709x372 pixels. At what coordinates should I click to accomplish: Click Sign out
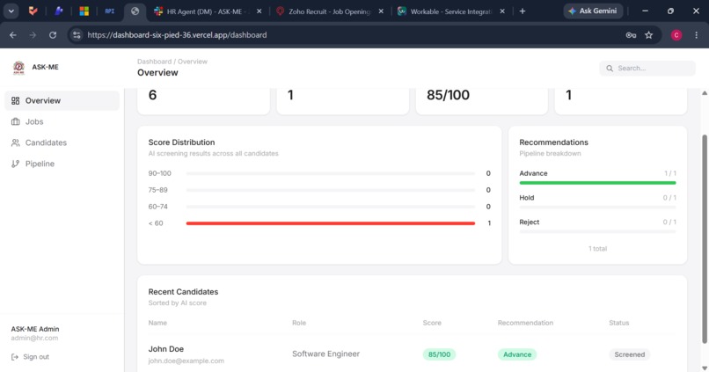(30, 357)
